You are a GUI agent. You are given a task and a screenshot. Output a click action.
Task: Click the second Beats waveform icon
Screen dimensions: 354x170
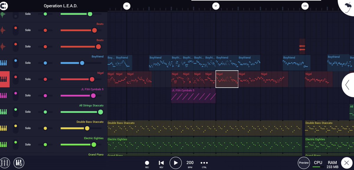[3, 47]
